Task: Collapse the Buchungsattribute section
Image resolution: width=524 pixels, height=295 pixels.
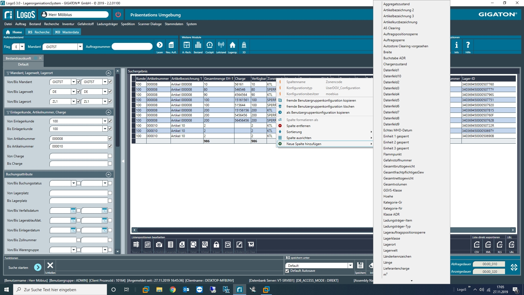Action: pyautogui.click(x=108, y=175)
